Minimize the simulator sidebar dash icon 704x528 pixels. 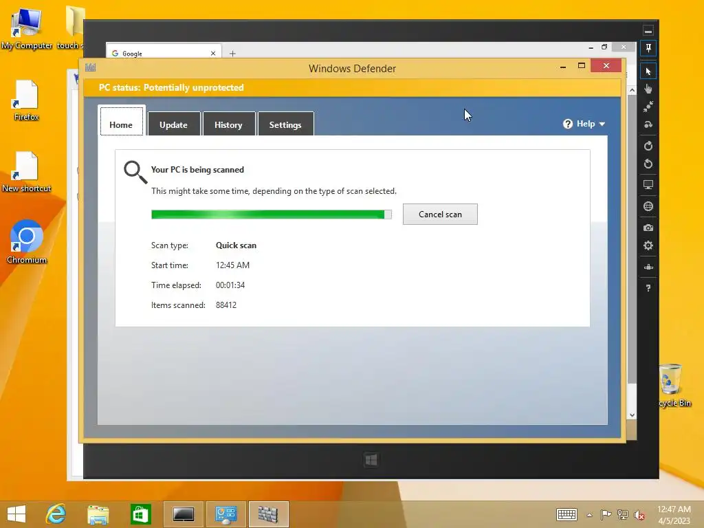tap(648, 31)
